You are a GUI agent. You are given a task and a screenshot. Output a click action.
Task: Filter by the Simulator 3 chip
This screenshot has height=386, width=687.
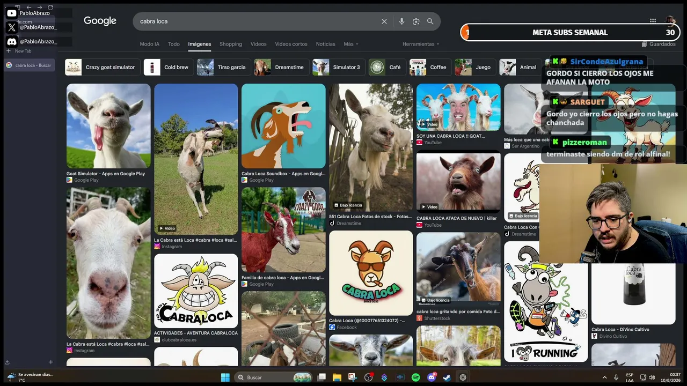tap(339, 67)
